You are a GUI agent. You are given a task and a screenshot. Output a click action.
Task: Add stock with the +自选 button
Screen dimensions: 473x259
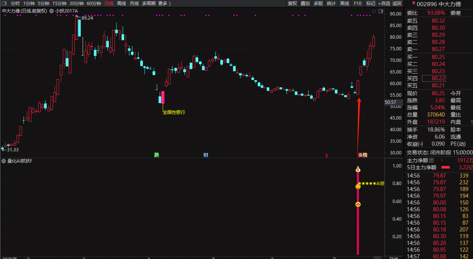tap(384, 3)
